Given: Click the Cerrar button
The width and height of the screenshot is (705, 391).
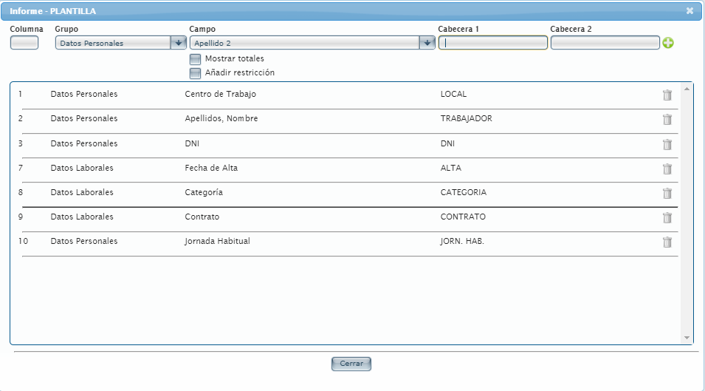Looking at the screenshot, I should (351, 364).
